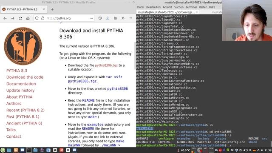Open terminal Reiter menu
This screenshot has width=272, height=153.
[x=203, y=7]
